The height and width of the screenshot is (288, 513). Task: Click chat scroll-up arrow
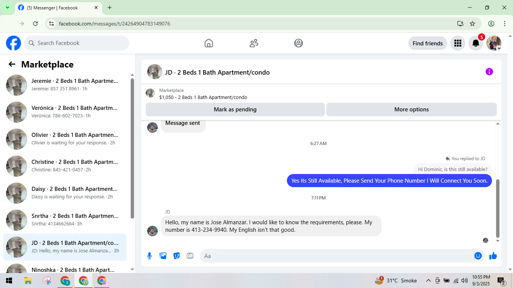tap(498, 123)
